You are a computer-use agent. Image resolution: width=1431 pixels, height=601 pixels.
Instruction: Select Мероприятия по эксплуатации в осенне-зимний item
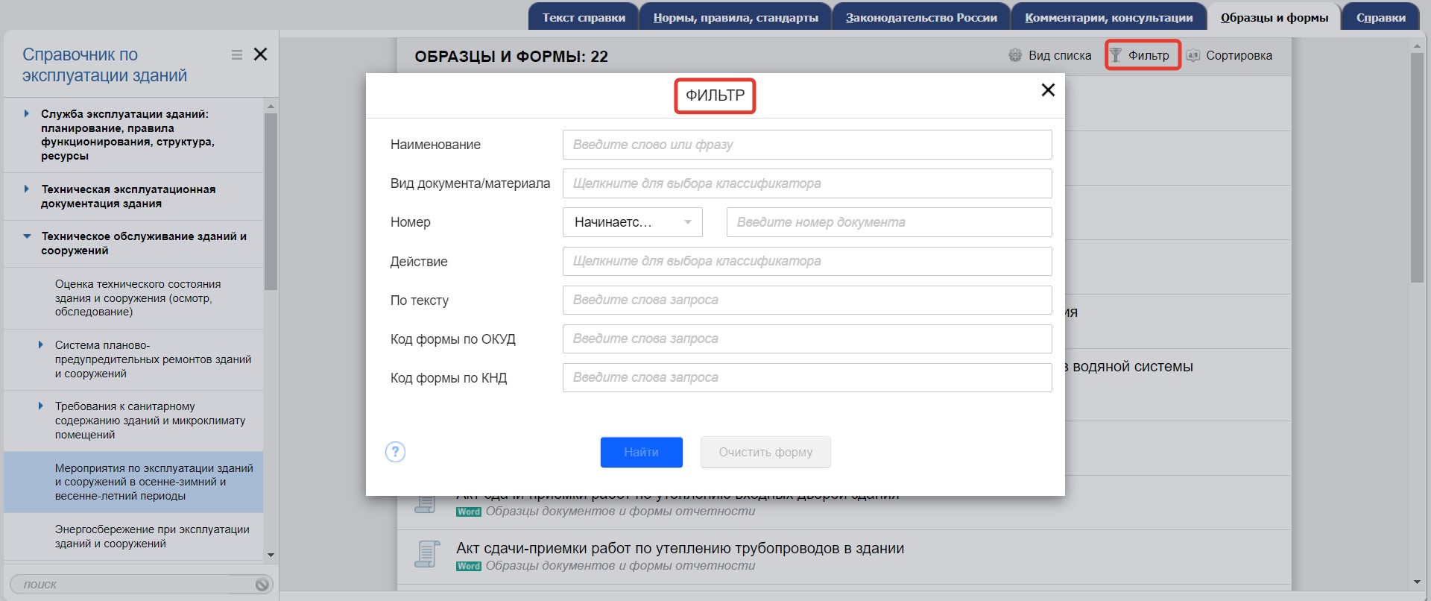(133, 482)
